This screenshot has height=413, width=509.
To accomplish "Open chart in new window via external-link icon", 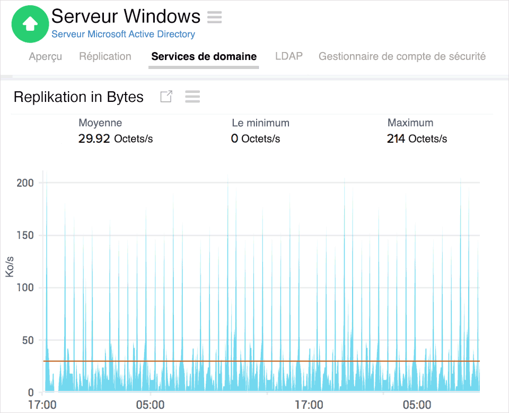I will coord(166,97).
